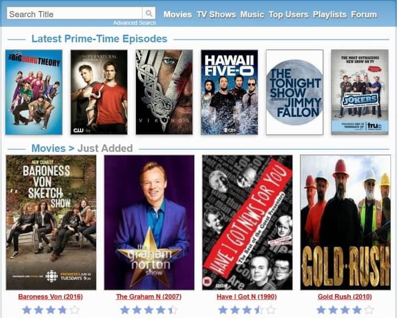
Task: Click the Movies heading link above Just Added
Action: (49, 148)
